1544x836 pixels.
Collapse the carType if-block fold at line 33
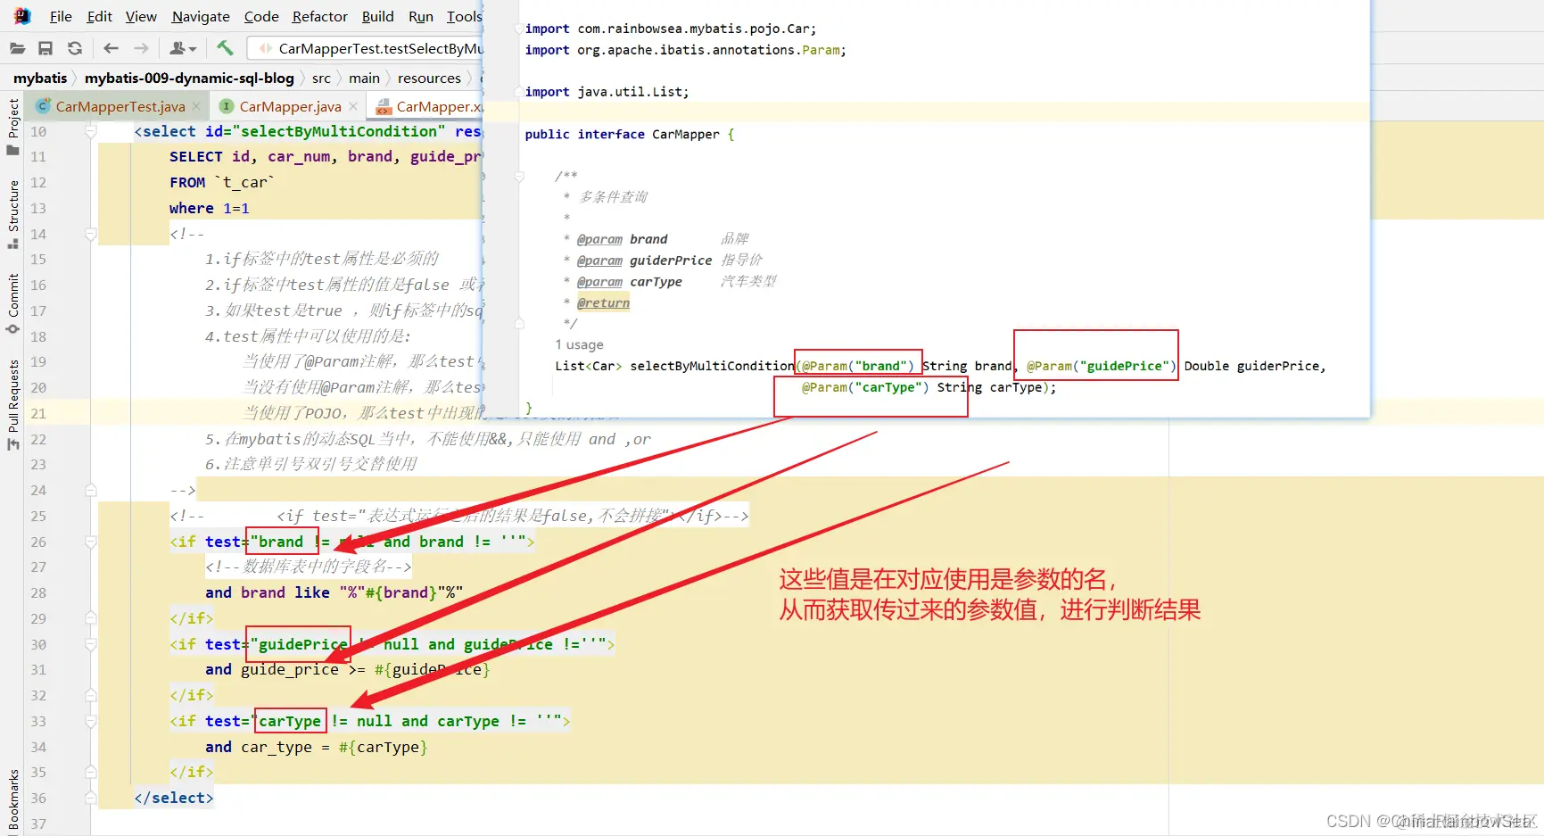pos(90,721)
